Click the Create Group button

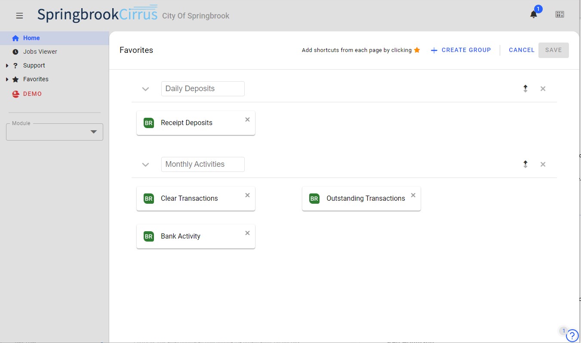pyautogui.click(x=461, y=50)
